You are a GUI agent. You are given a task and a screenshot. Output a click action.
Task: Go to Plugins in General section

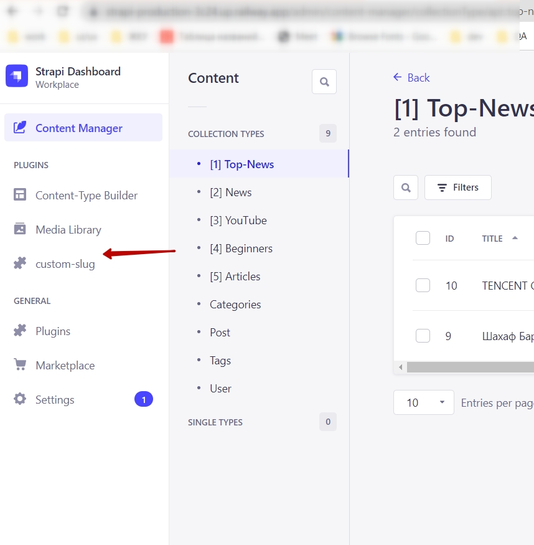(52, 331)
